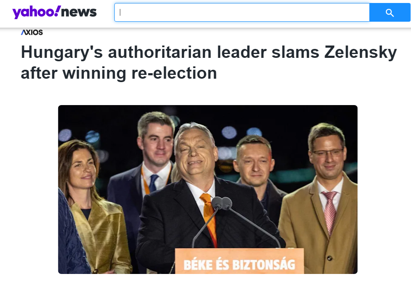Focus the empty search input field

(242, 12)
